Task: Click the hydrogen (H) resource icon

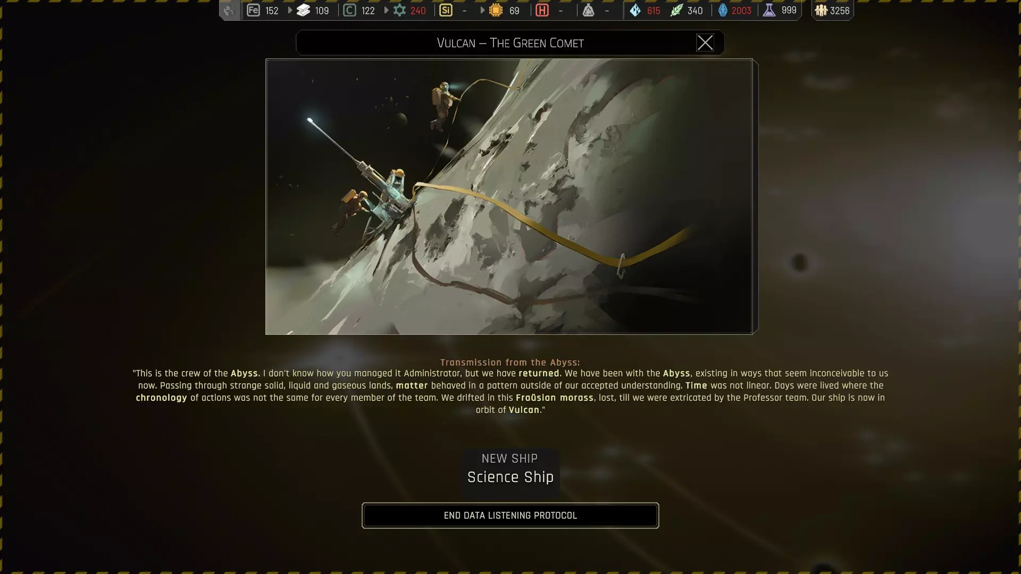Action: (x=542, y=10)
